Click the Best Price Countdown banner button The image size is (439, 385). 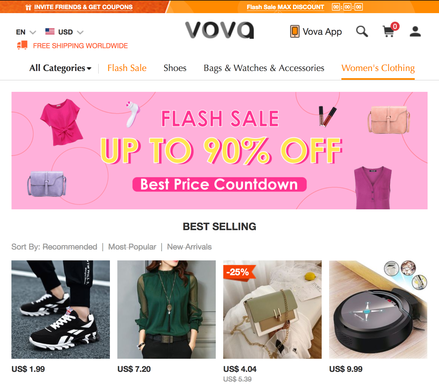[219, 184]
